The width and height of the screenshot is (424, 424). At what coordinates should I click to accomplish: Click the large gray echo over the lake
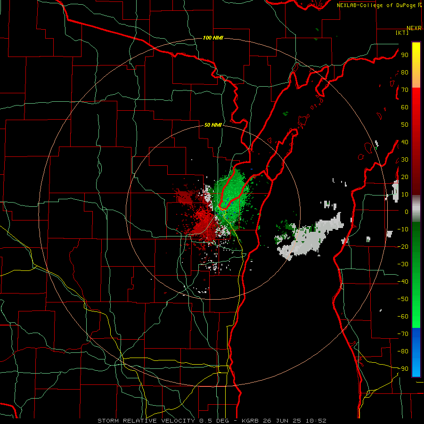tap(311, 236)
